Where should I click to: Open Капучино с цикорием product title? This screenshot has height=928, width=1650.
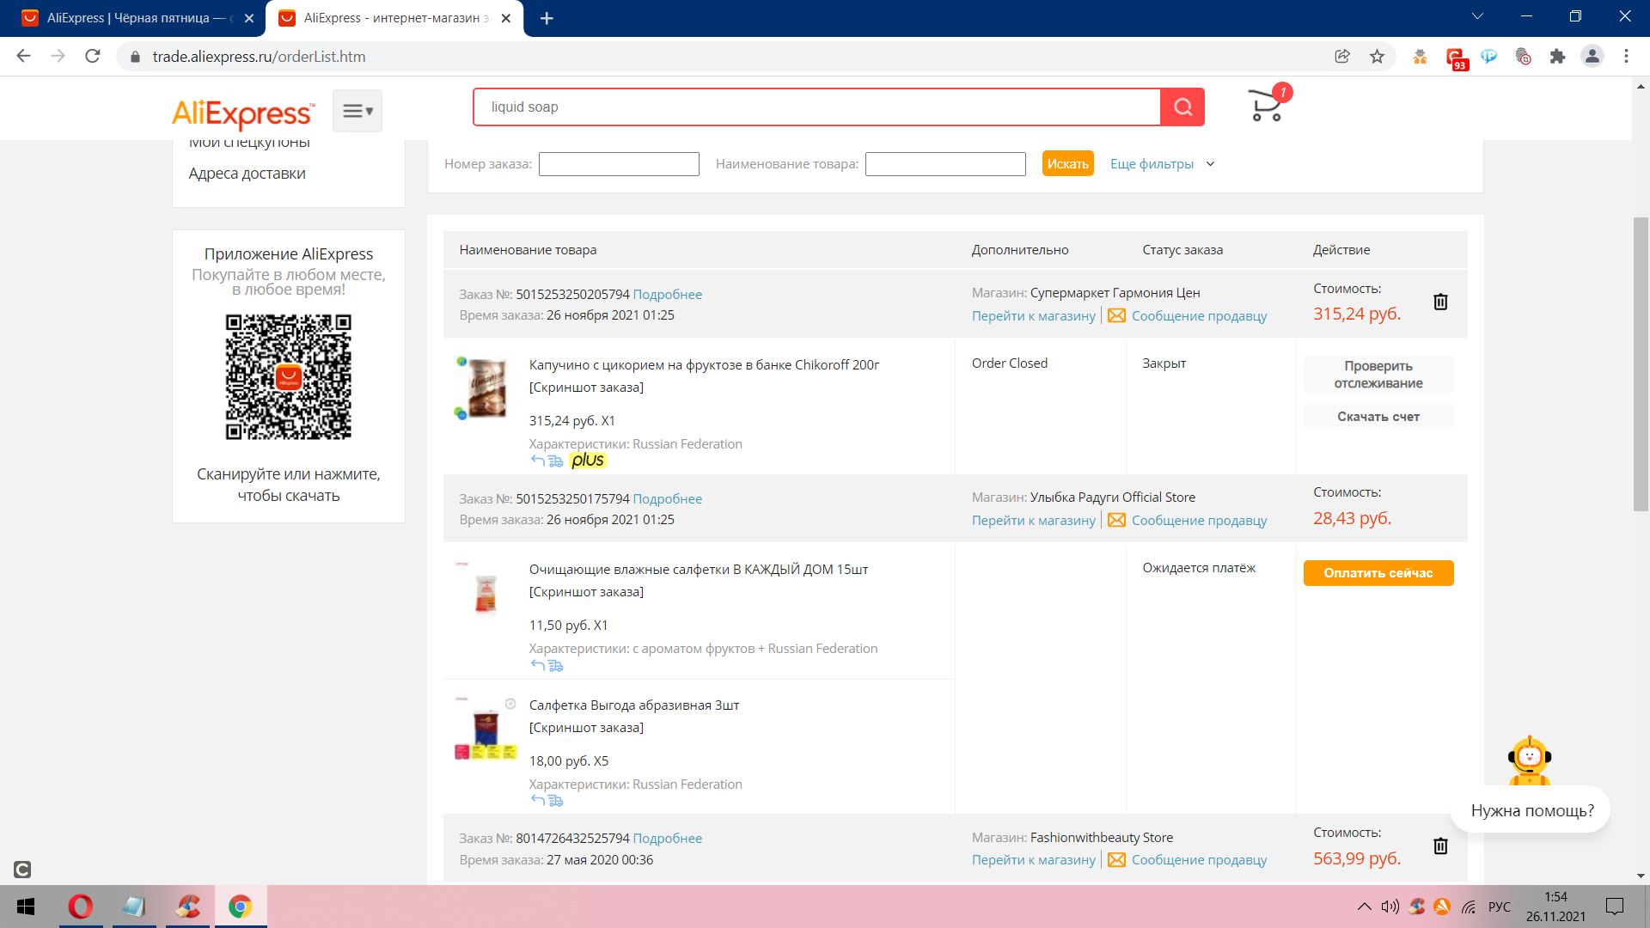pos(704,365)
